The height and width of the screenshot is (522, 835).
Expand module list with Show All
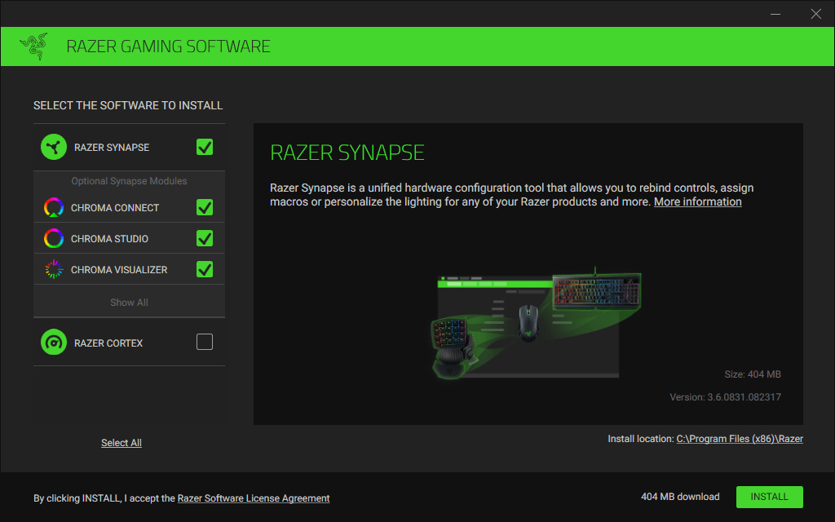pos(129,302)
